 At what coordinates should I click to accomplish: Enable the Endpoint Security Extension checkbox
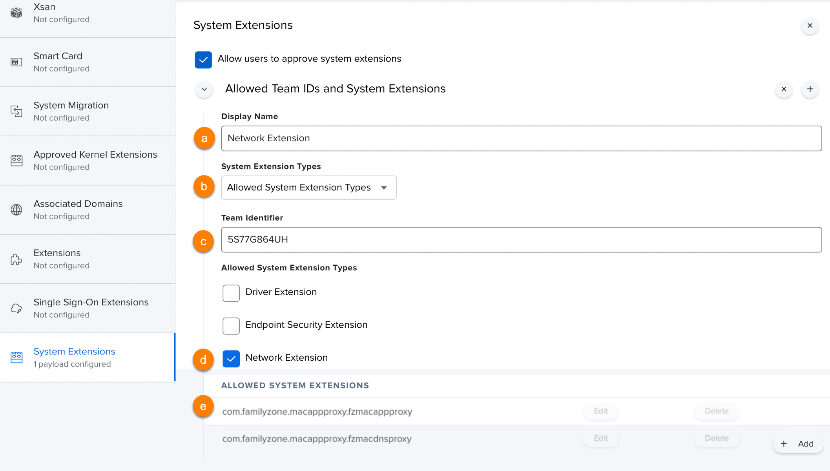(231, 325)
